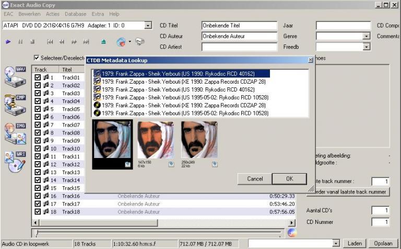This screenshot has width=401, height=249.
Task: Open the Freedb dropdown
Action: (x=366, y=47)
